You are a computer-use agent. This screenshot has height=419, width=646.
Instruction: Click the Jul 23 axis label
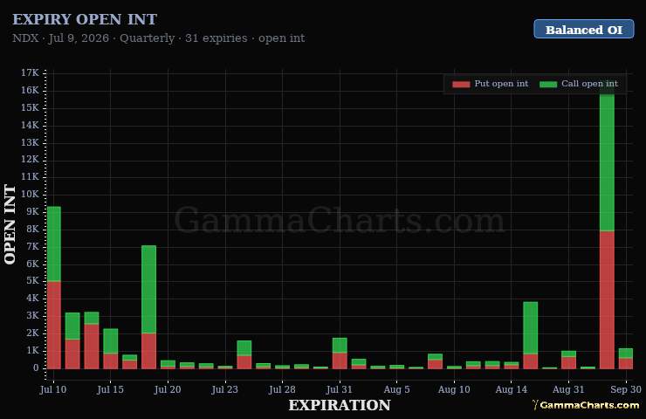click(x=224, y=389)
